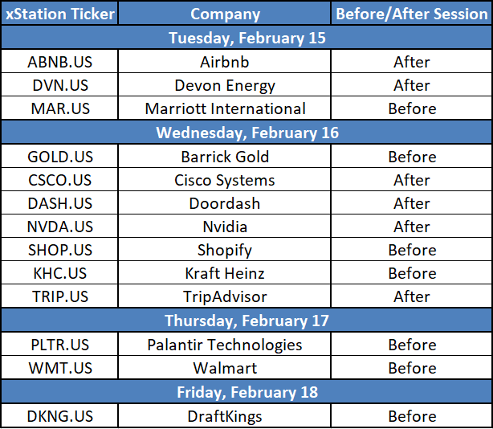Image resolution: width=493 pixels, height=429 pixels.
Task: Click the Friday, February 18 header row
Action: point(246,391)
